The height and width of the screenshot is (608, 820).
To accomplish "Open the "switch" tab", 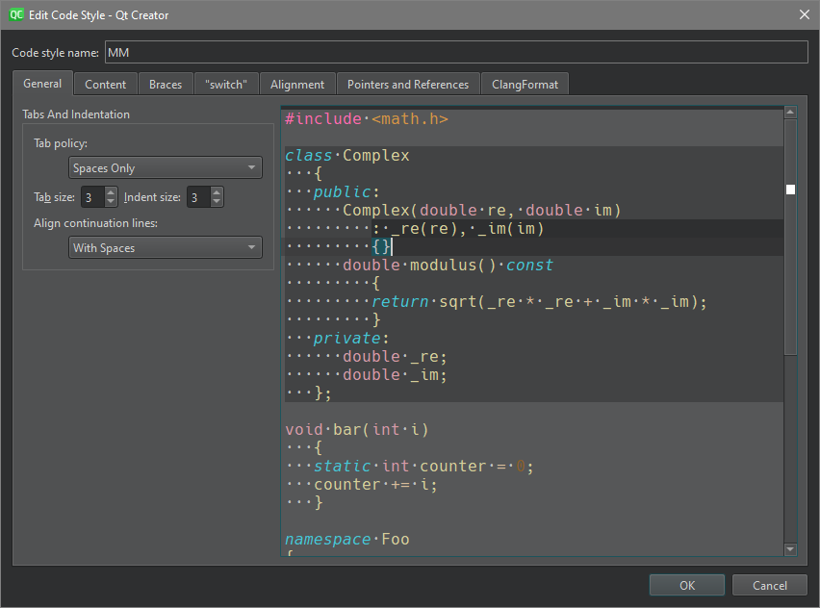I will [226, 85].
